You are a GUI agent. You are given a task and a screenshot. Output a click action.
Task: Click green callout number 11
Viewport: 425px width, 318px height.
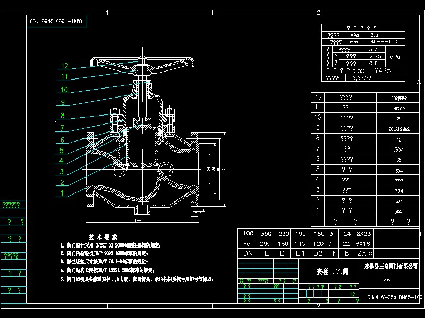(64, 76)
